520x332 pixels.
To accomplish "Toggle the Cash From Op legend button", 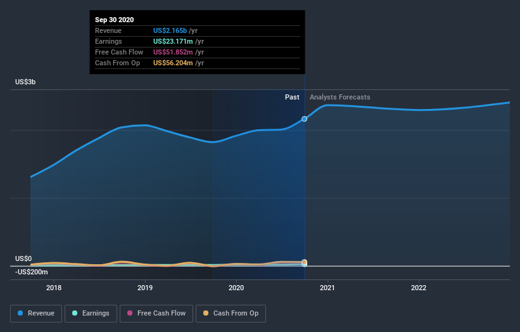I will point(231,314).
